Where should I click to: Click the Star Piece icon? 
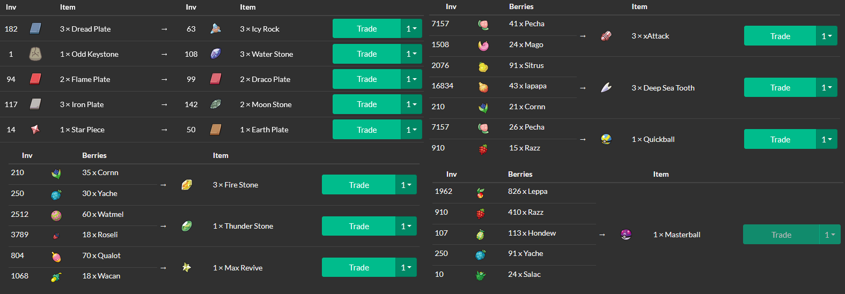tap(35, 129)
